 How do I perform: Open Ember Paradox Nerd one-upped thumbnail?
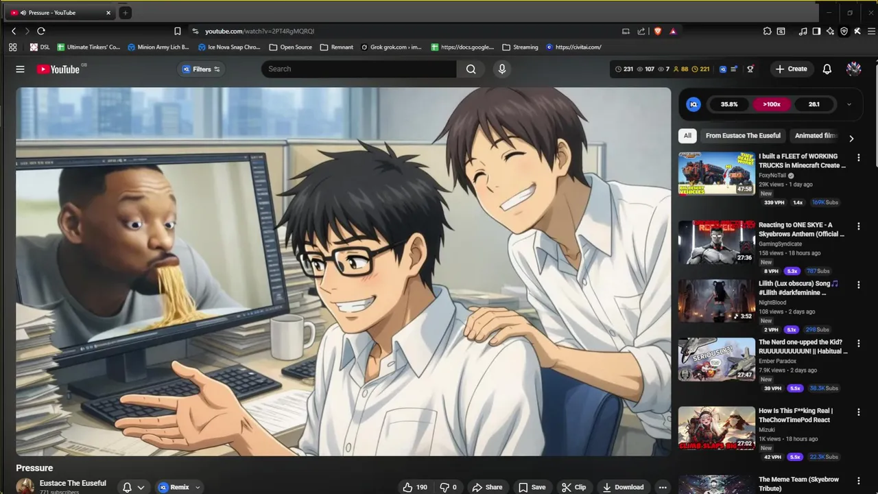point(717,360)
